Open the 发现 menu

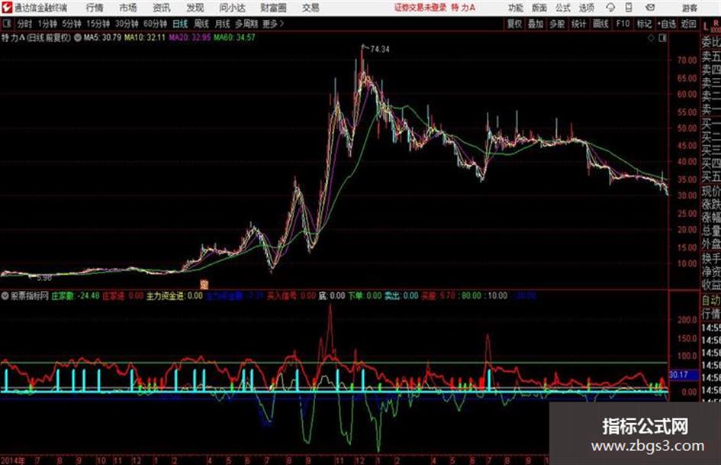pos(195,8)
